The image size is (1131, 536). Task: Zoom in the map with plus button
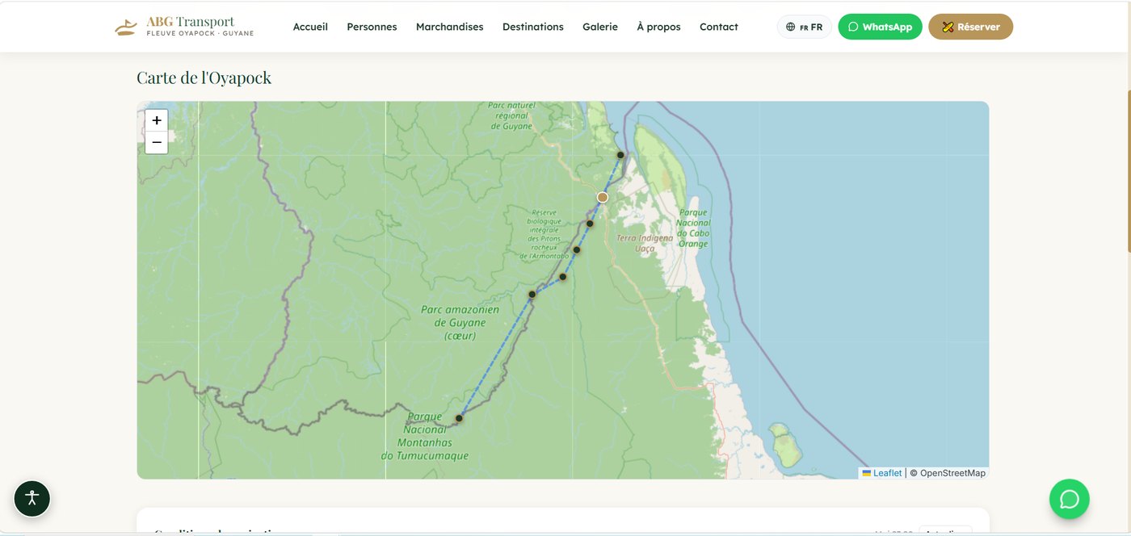pos(157,120)
